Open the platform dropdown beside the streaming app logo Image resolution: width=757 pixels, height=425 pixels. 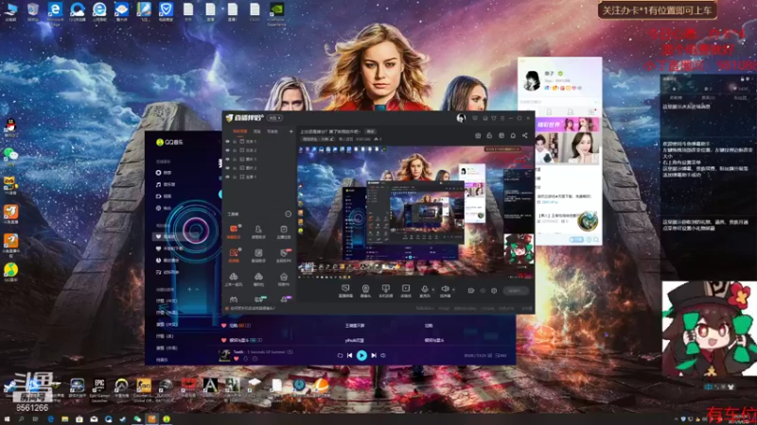(274, 118)
